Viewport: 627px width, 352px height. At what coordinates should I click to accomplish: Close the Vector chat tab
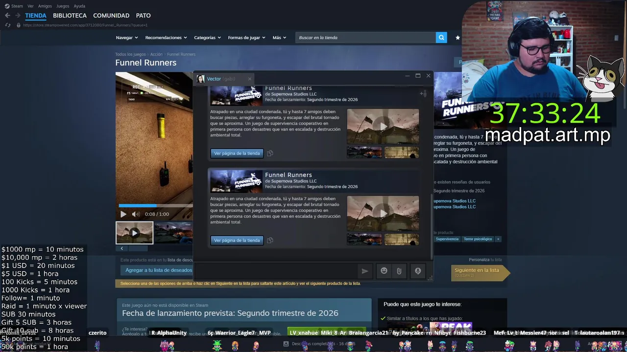tap(249, 79)
